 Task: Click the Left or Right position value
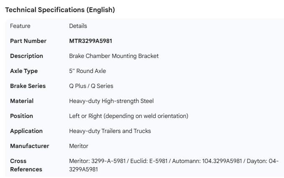128,116
